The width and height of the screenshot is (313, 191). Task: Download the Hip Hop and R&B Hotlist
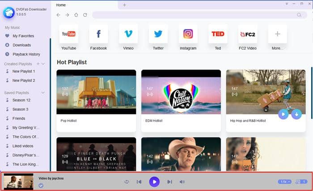tap(296, 114)
